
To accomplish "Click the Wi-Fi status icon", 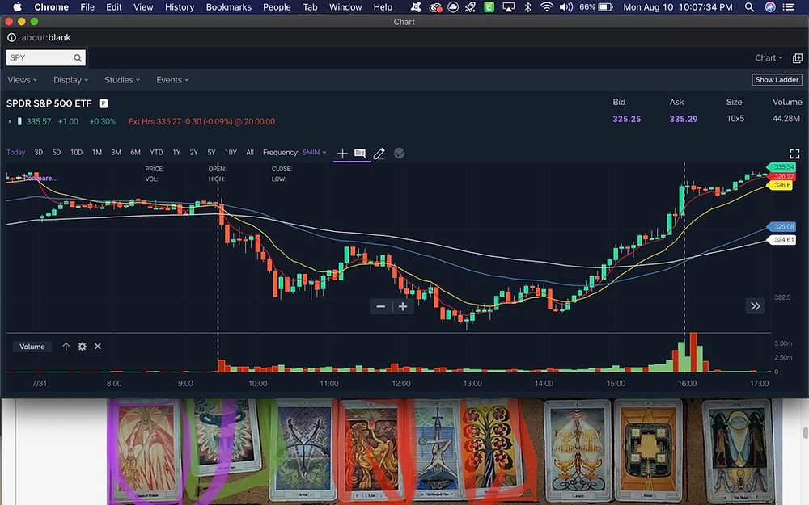I will (x=546, y=7).
